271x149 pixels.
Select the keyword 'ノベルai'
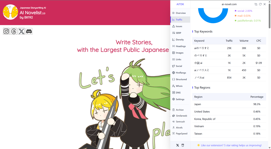click(x=199, y=78)
